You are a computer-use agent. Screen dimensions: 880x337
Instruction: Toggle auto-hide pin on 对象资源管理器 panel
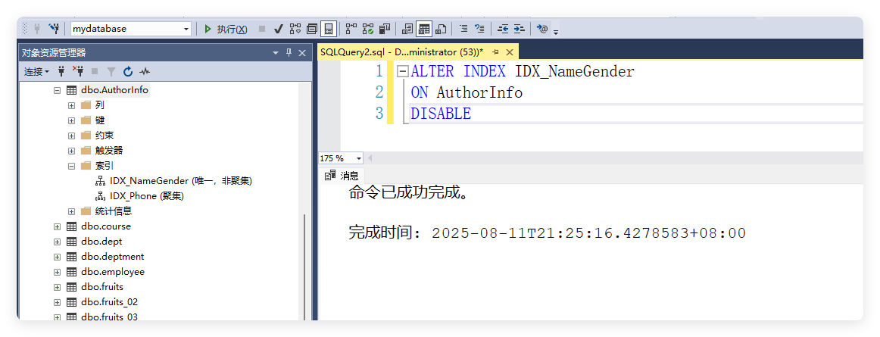(x=289, y=53)
